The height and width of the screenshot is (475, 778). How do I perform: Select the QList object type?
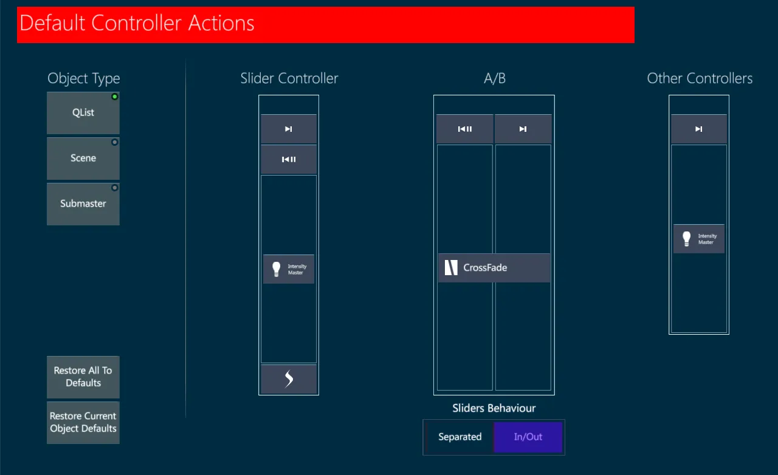click(x=83, y=113)
